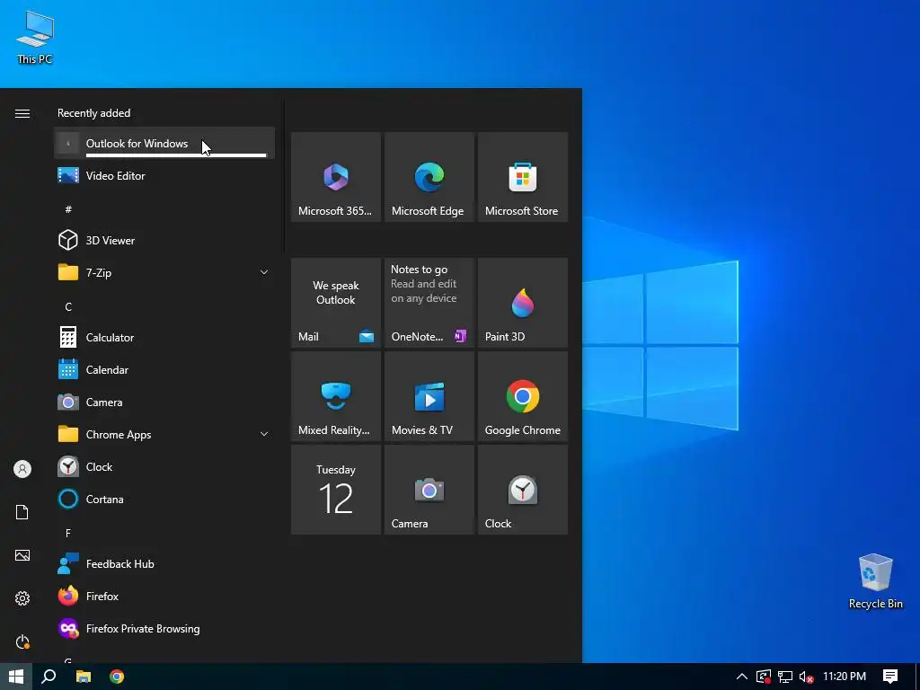Launch the Microsoft Edge tile

(x=429, y=177)
